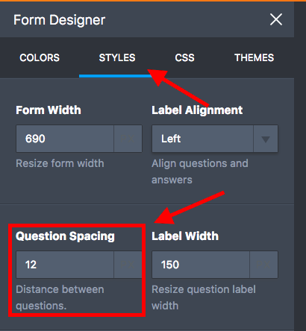Click the Question Spacing input field
The height and width of the screenshot is (331, 306).
[65, 265]
